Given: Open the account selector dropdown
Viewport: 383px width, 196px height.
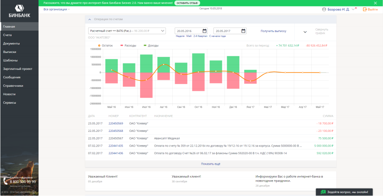Looking at the screenshot, I should (x=127, y=31).
